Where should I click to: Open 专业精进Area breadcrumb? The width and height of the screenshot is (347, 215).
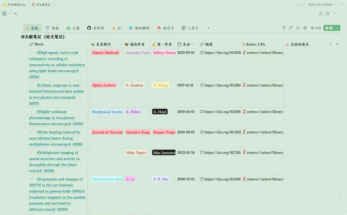click(14, 4)
